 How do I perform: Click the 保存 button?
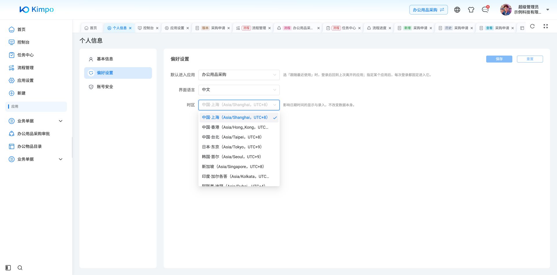[x=499, y=59]
